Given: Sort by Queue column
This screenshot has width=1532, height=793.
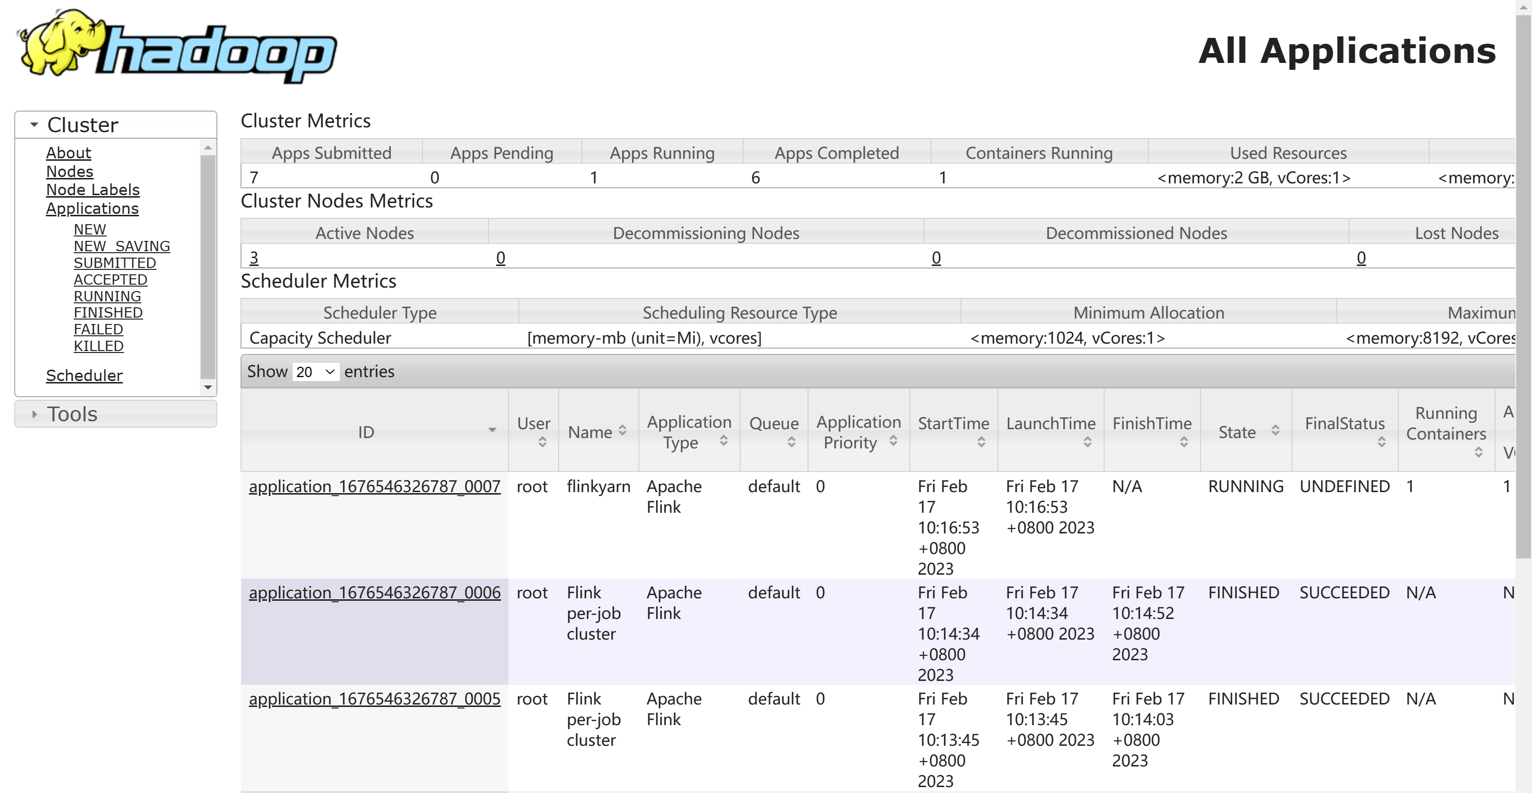Looking at the screenshot, I should point(774,430).
